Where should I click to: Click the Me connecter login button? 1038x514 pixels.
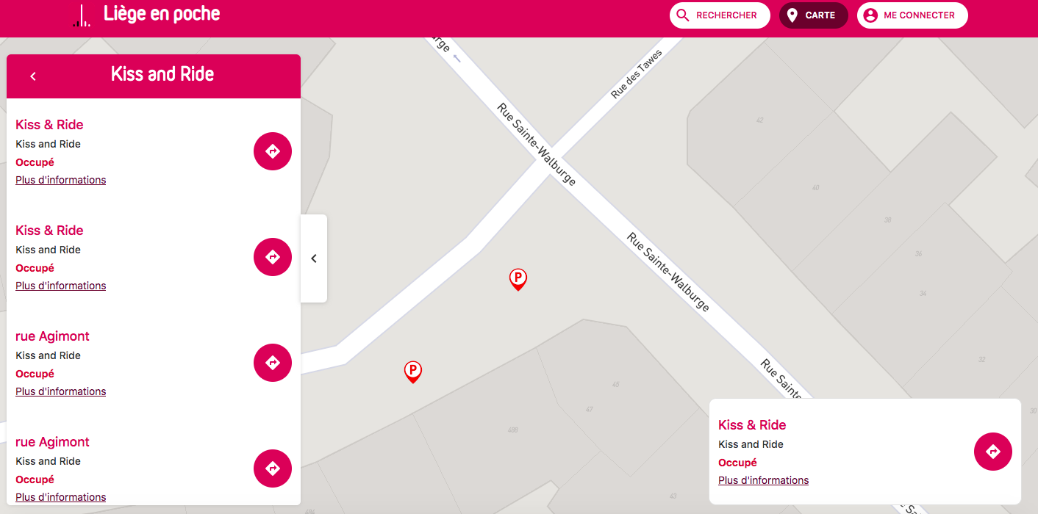coord(912,15)
